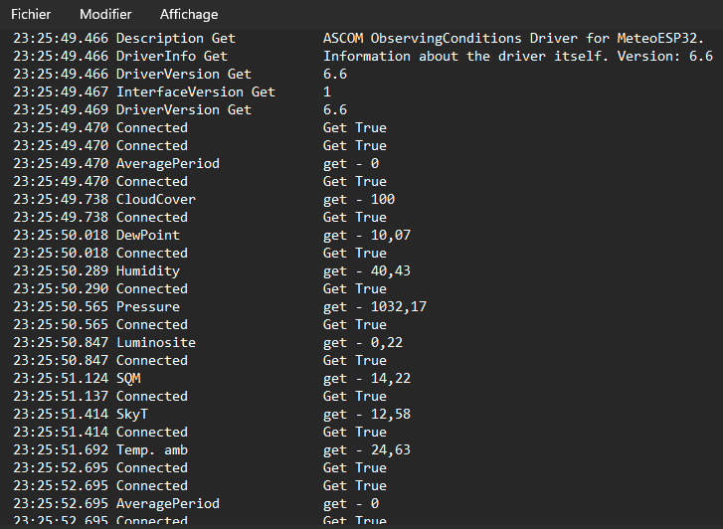Select the Humidity log line
Image resolution: width=723 pixels, height=529 pixels.
147,270
